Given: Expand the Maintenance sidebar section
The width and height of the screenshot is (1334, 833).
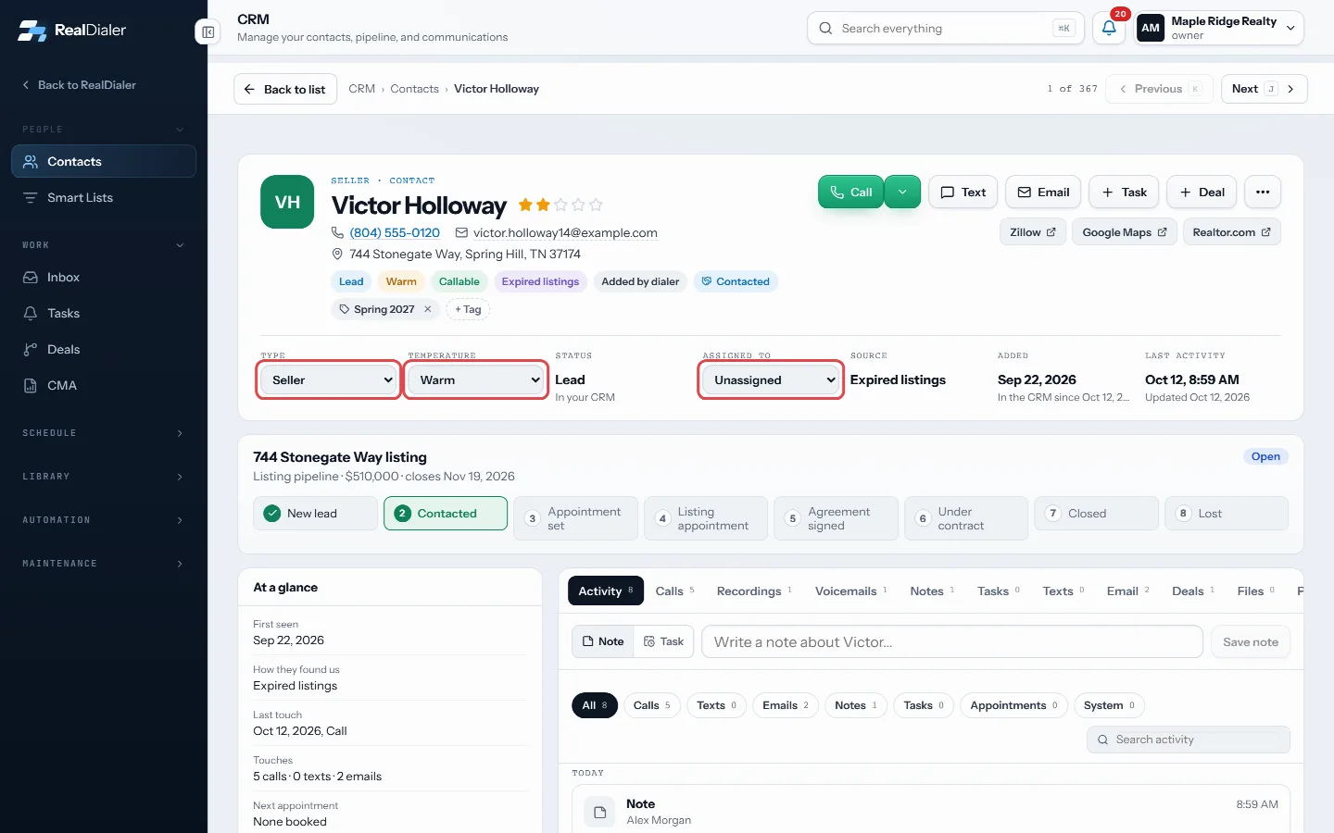Looking at the screenshot, I should (x=104, y=564).
